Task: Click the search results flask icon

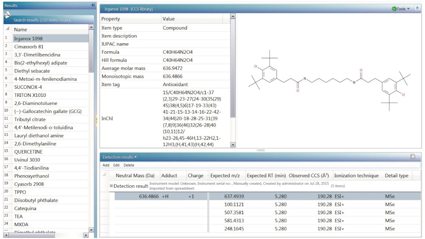Action: point(7,15)
